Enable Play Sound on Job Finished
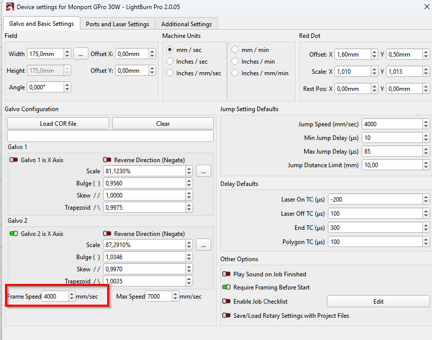Image resolution: width=432 pixels, height=340 pixels. tap(226, 274)
